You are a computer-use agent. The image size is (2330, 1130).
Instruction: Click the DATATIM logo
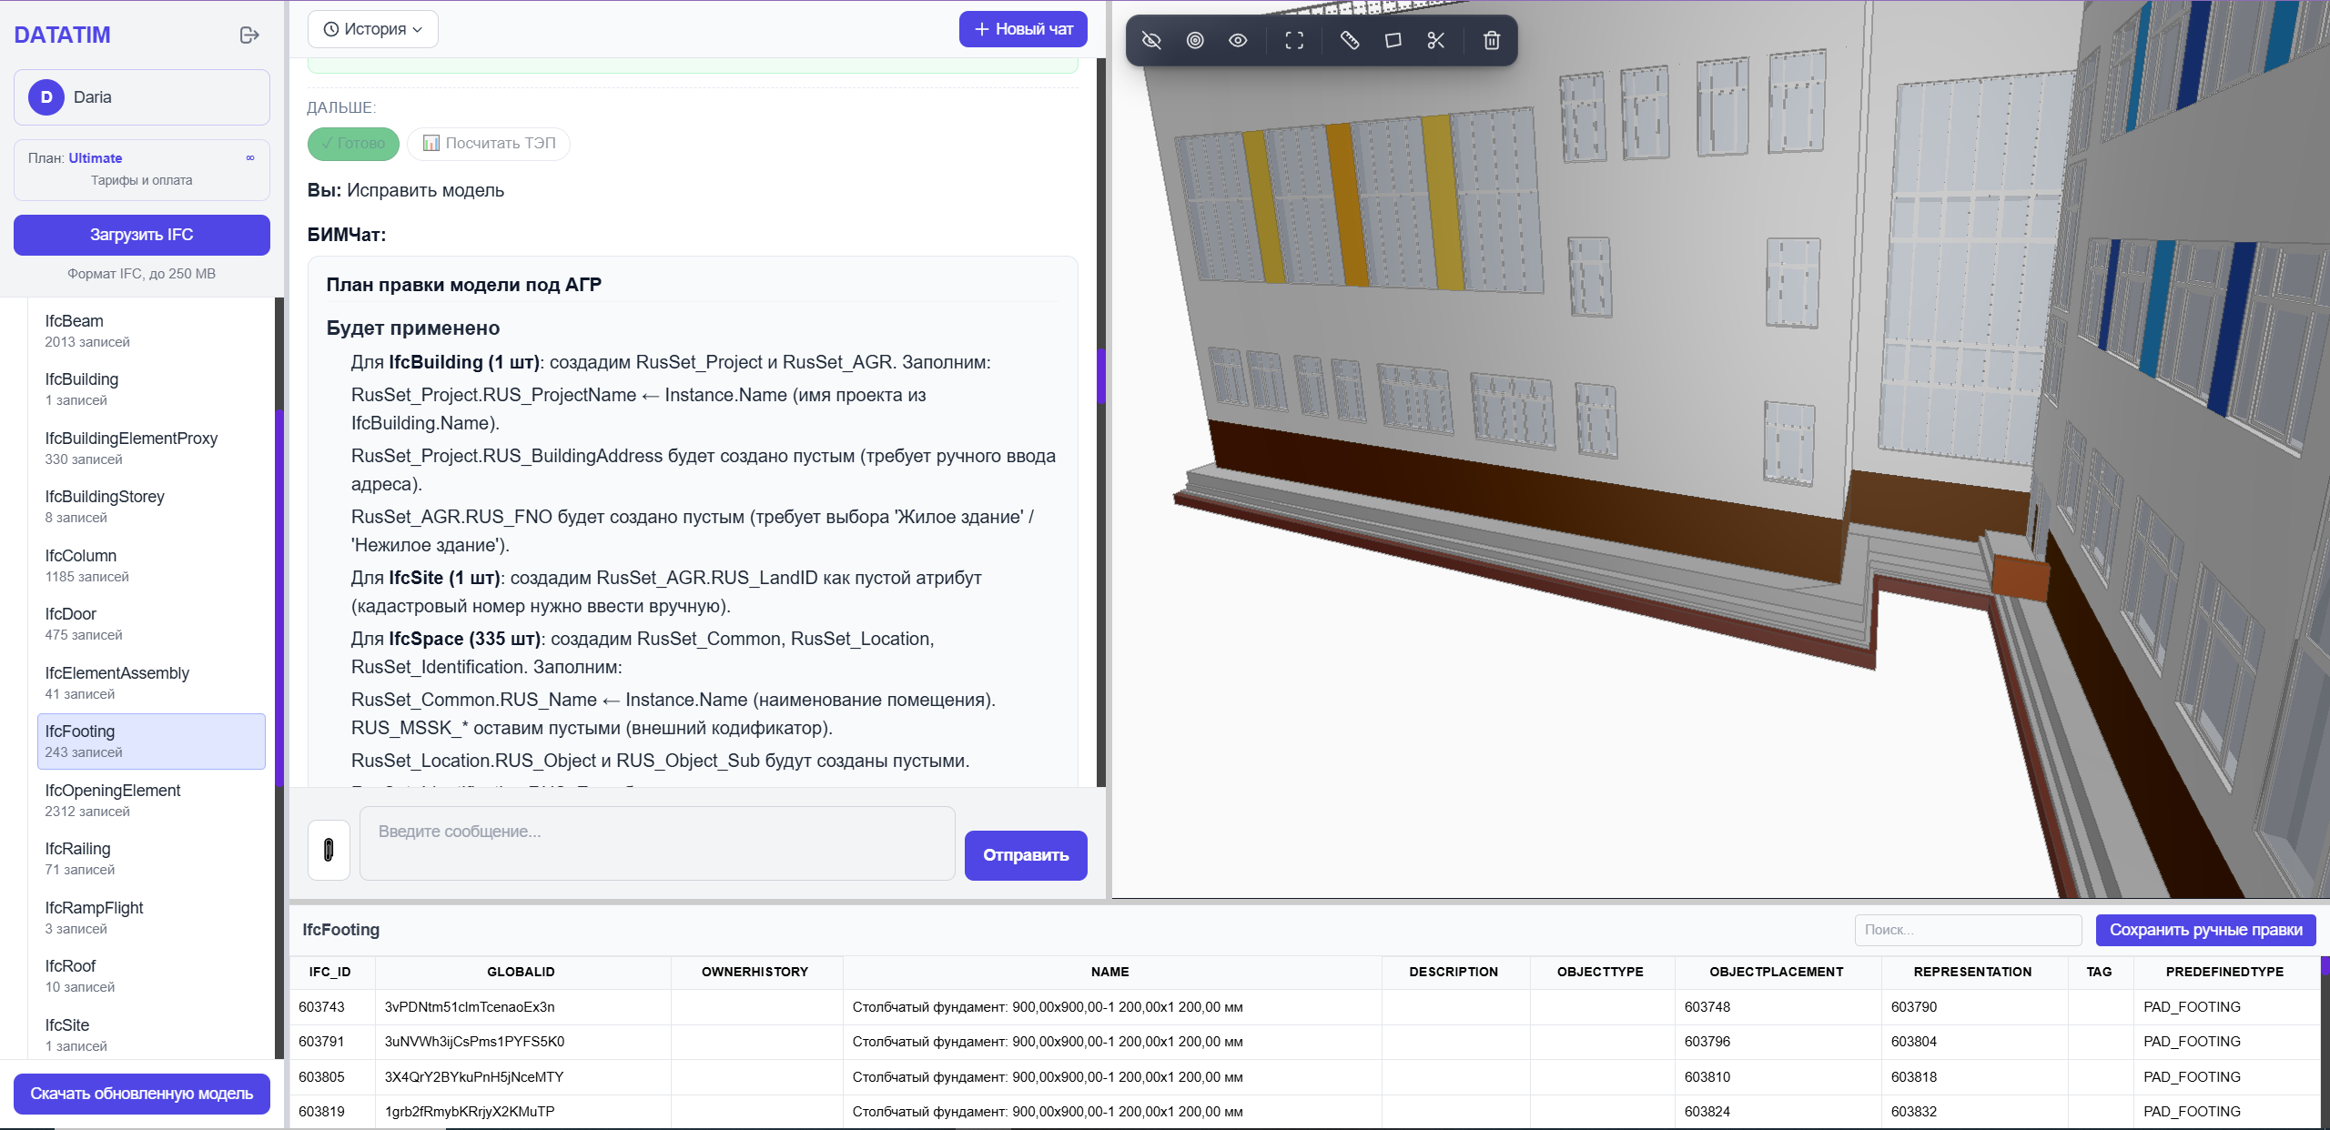[62, 35]
